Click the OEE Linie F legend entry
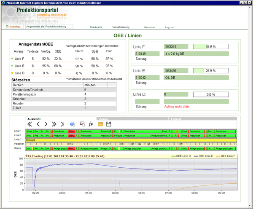 tap(226, 156)
